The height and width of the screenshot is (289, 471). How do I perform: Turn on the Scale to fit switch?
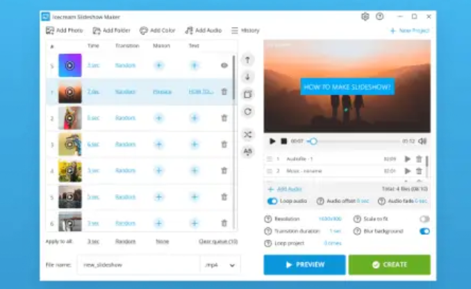pyautogui.click(x=424, y=219)
